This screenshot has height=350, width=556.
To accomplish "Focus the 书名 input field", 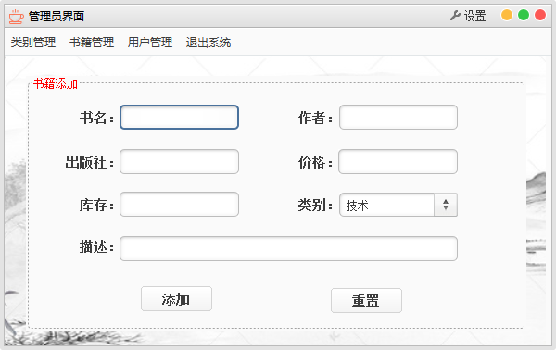I will (179, 118).
